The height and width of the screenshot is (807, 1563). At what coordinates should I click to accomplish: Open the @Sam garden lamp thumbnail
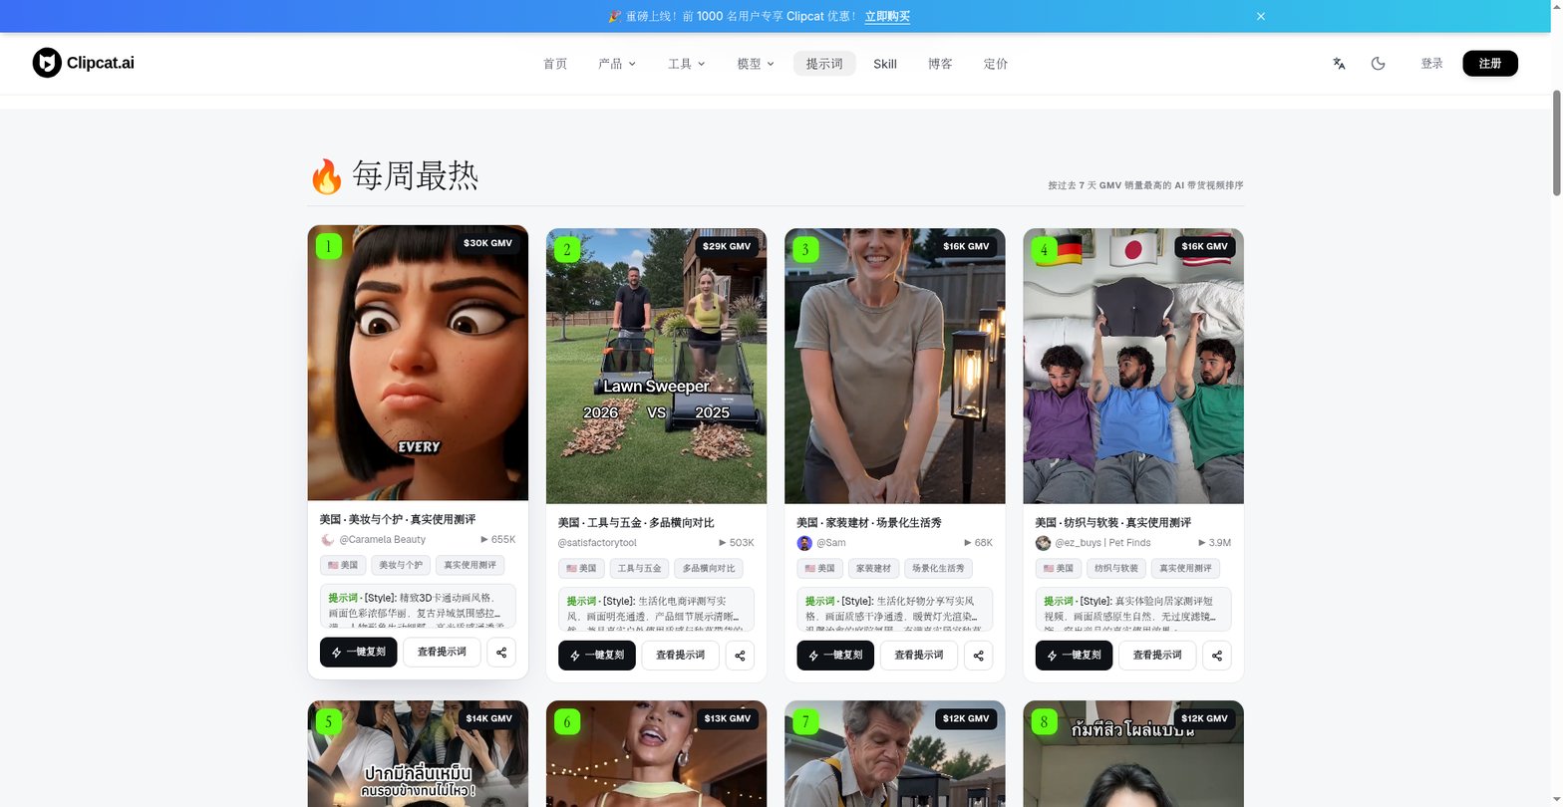(895, 366)
